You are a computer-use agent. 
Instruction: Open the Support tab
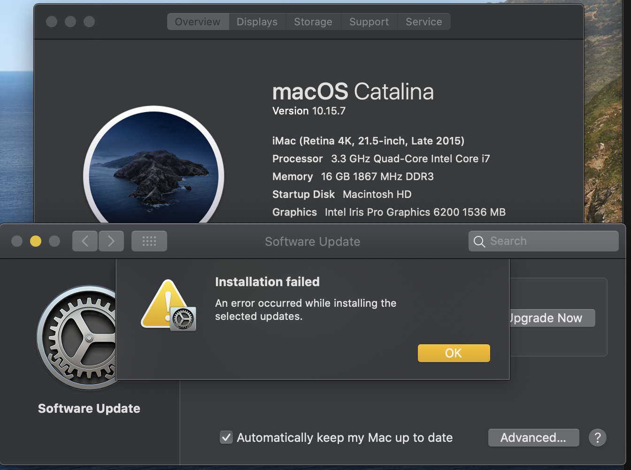(x=369, y=22)
